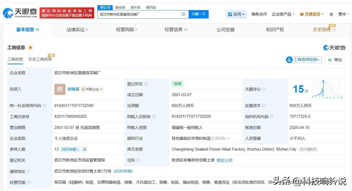Click organization code 70717325-5
Screen dimensions: 352x191
[x=300, y=117]
